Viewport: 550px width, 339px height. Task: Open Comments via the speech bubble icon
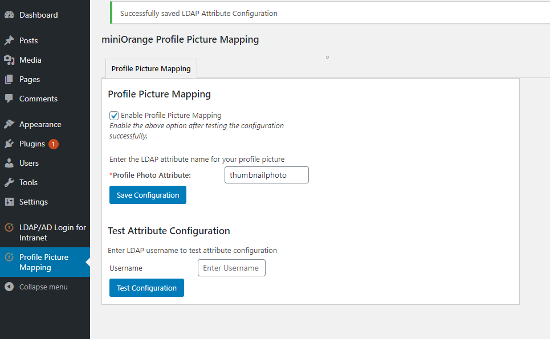[x=10, y=99]
